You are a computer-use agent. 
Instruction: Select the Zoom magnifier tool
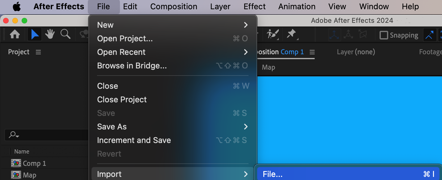(65, 34)
